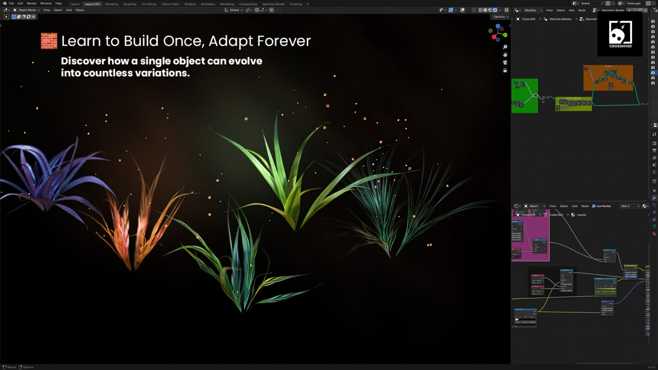Switch to the Geometry Nodes workspace tab

(273, 4)
